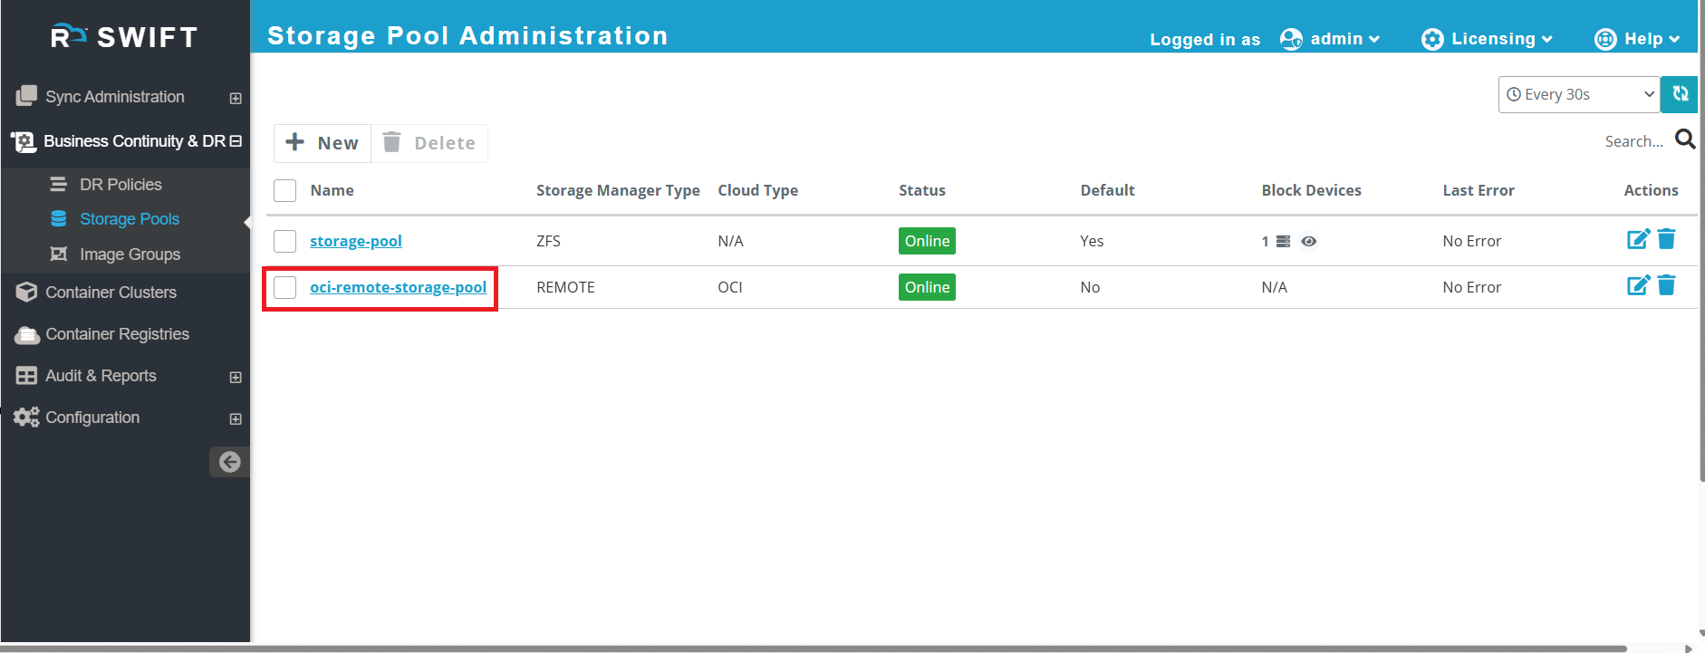Click the Configuration gears icon
The height and width of the screenshot is (653, 1705).
point(26,417)
